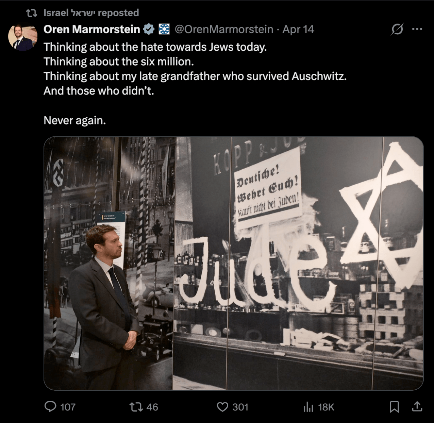Open Oren Marmorstein's profile picture
434x423 pixels.
pyautogui.click(x=23, y=37)
